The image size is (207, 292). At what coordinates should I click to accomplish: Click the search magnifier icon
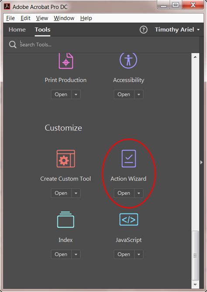(13, 45)
